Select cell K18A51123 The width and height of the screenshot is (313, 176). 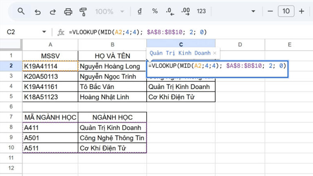tap(50, 97)
